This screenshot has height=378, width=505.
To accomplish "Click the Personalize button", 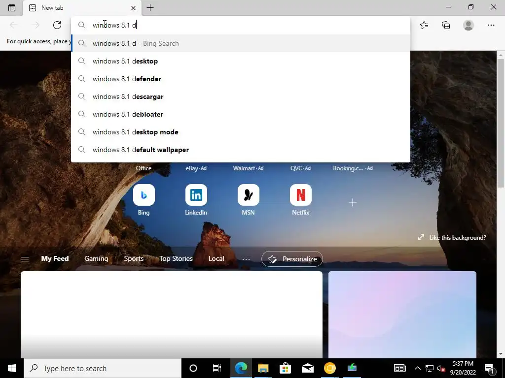I will (292, 259).
